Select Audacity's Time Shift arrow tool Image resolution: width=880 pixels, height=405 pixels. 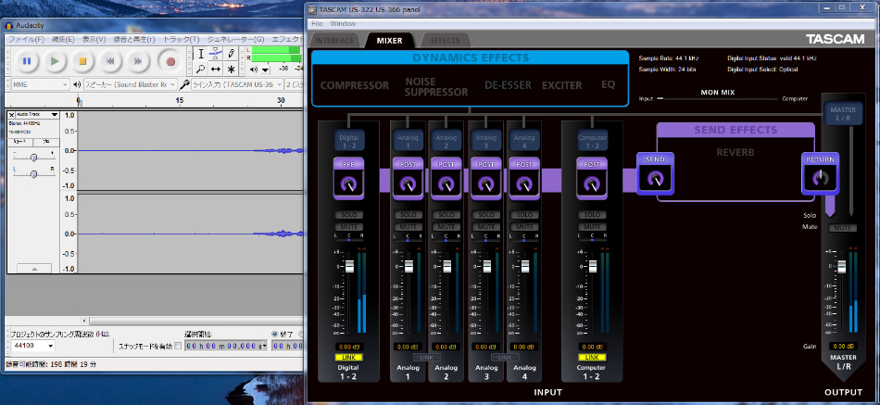coord(216,70)
